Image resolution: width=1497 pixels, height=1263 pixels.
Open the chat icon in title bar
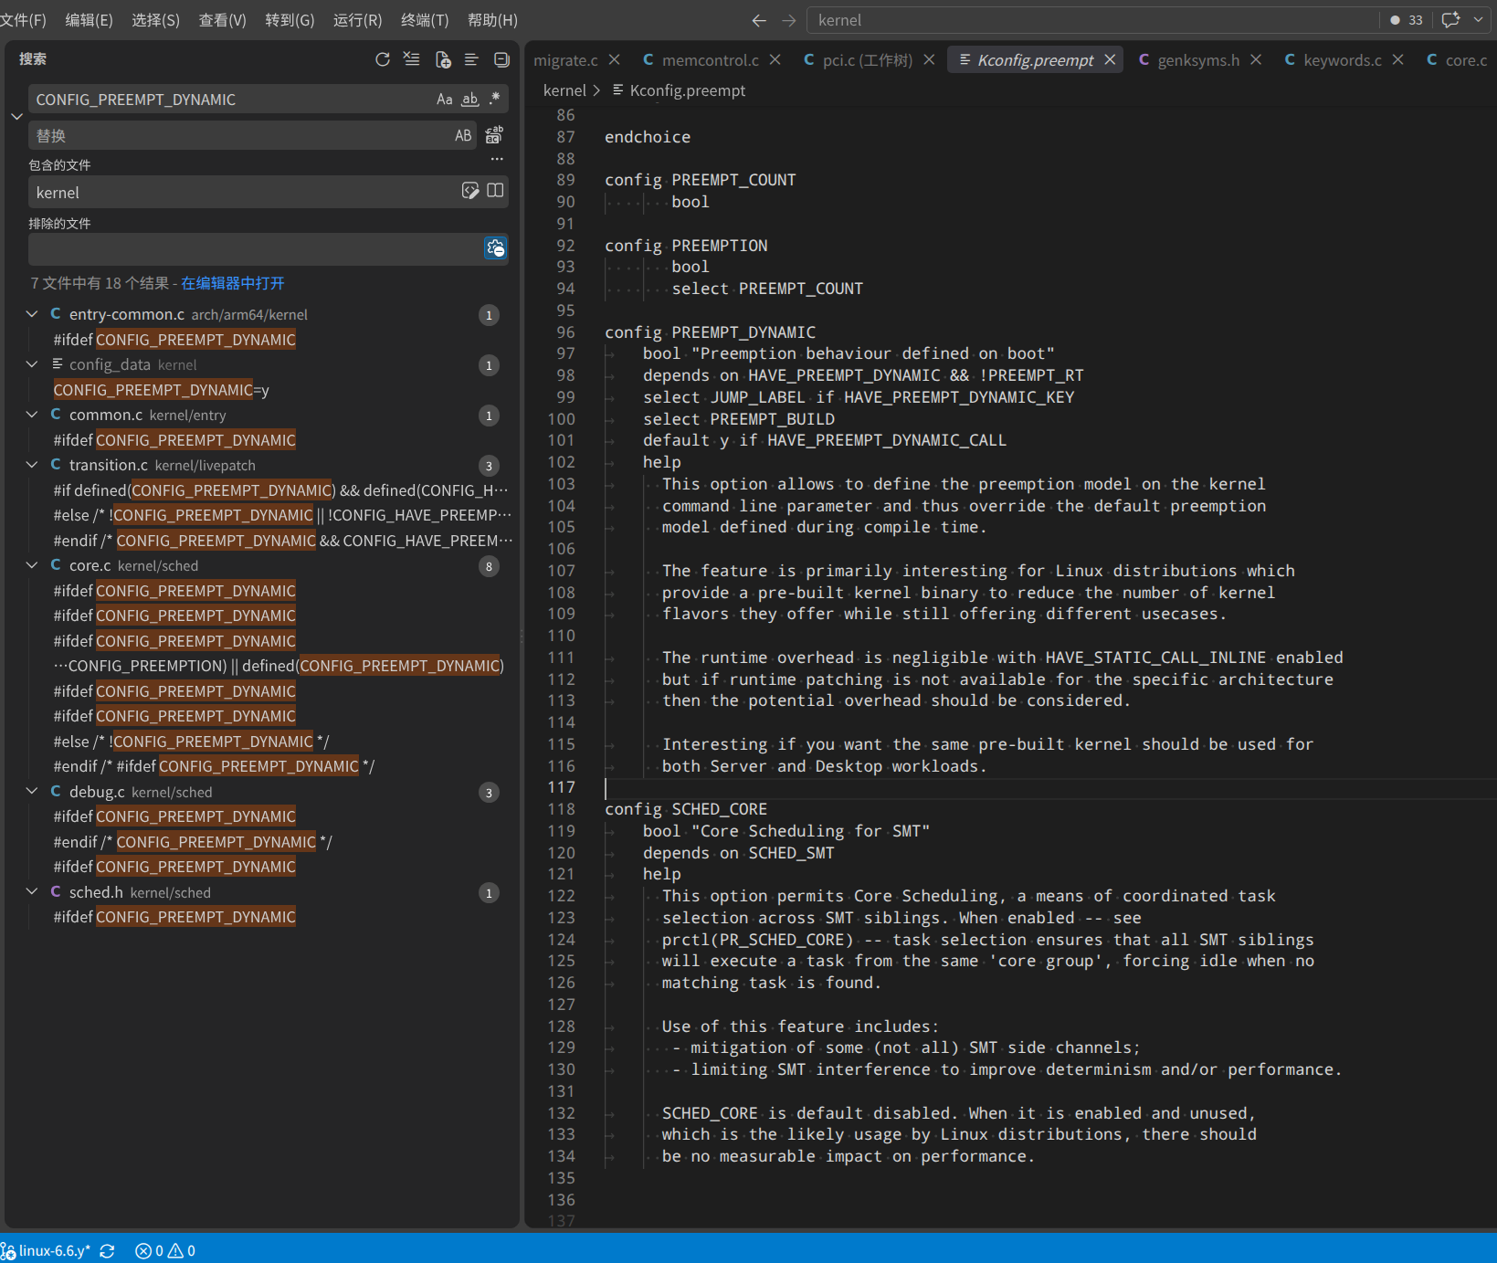(1450, 20)
